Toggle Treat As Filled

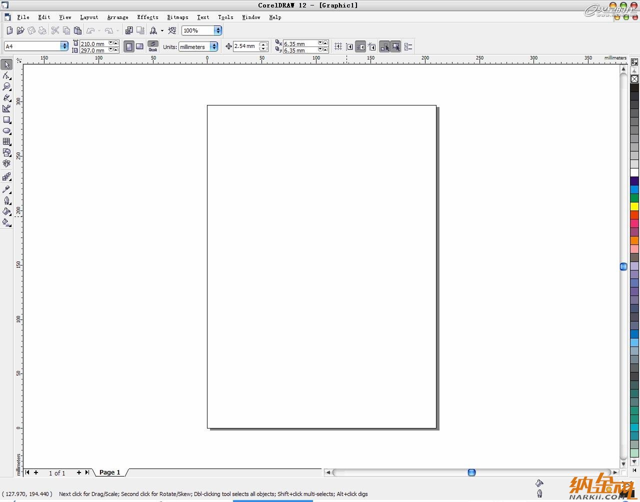tap(395, 46)
